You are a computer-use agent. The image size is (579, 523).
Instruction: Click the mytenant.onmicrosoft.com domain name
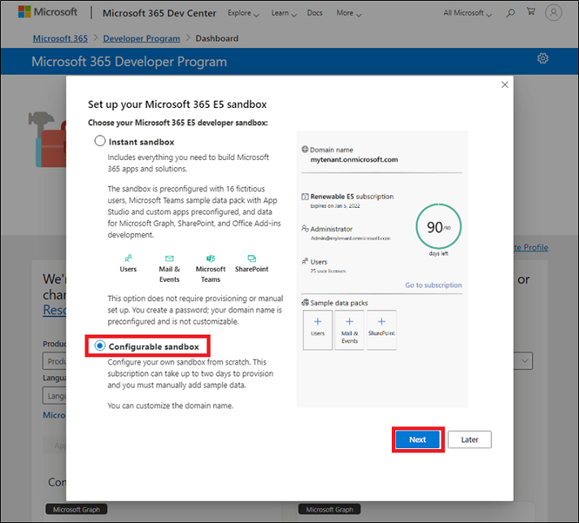[x=354, y=160]
